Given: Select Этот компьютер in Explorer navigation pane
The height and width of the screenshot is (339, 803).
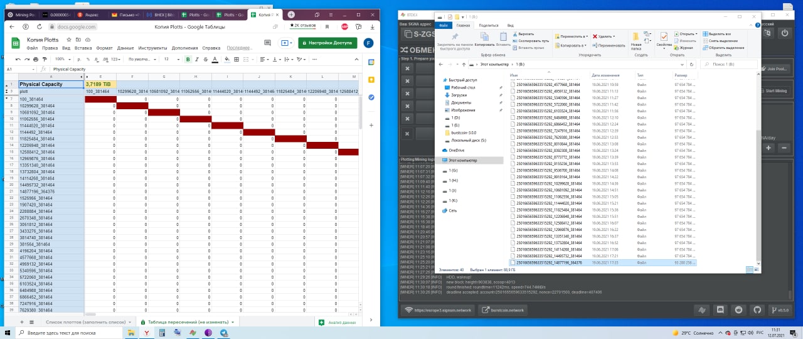Looking at the screenshot, I should (x=463, y=160).
